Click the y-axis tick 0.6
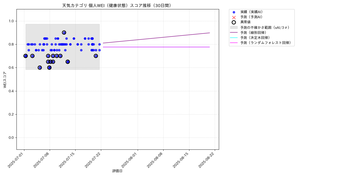 click(11, 68)
